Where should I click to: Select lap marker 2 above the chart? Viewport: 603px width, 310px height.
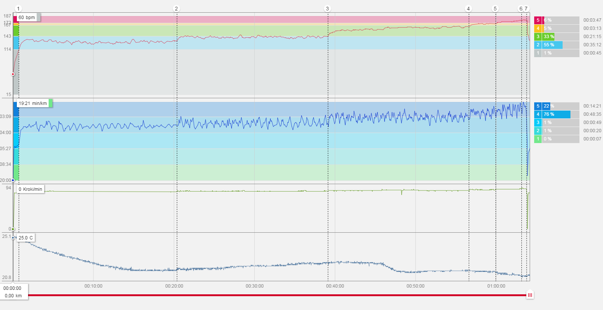click(x=177, y=9)
